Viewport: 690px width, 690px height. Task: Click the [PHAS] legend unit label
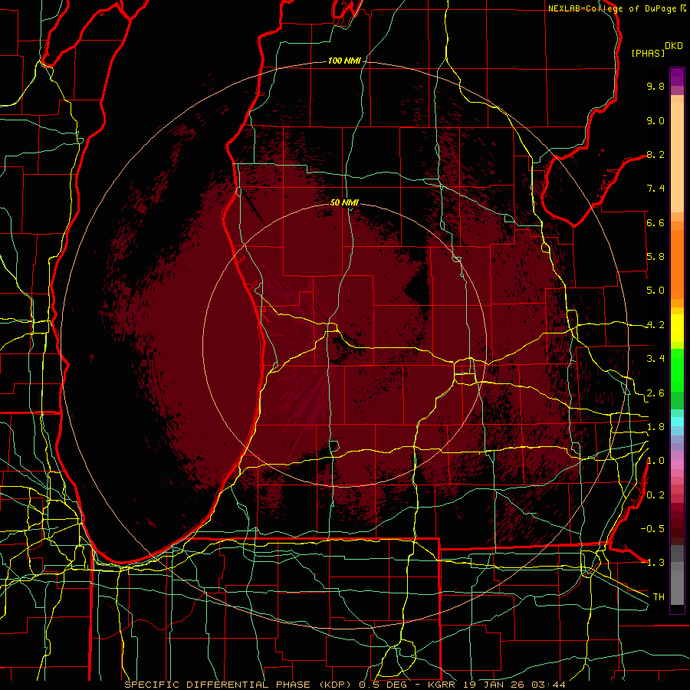pos(648,53)
